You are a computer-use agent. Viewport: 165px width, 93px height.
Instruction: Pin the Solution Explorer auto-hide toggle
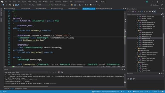click(x=161, y=9)
